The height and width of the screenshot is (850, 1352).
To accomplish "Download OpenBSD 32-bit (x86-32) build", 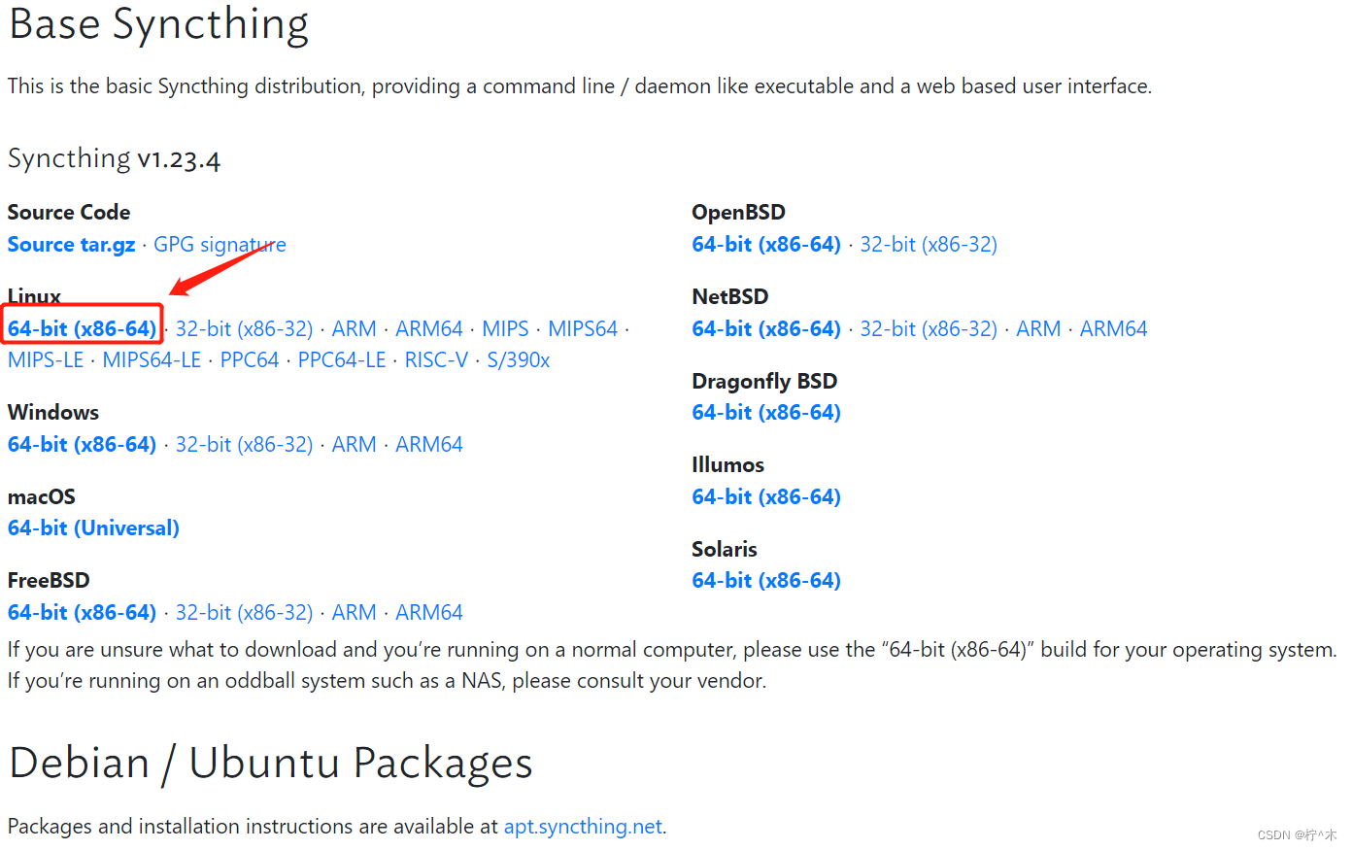I will click(929, 245).
